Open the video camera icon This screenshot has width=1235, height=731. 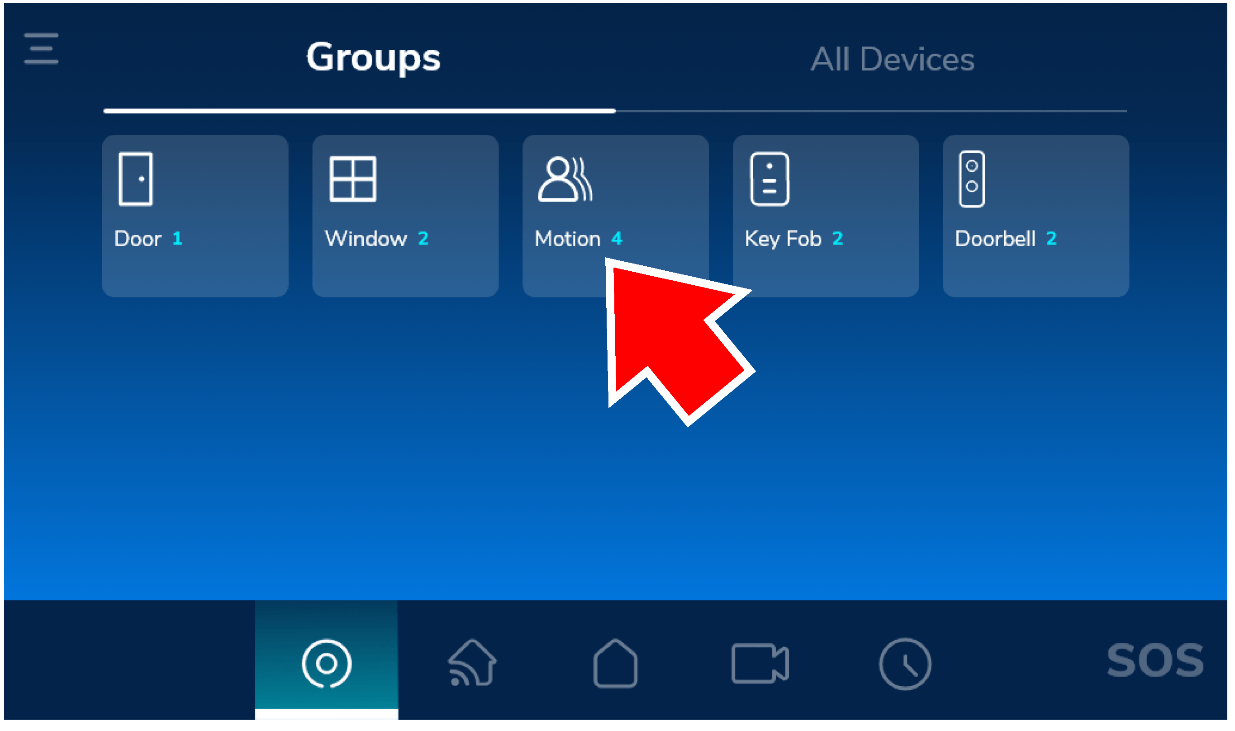point(760,664)
